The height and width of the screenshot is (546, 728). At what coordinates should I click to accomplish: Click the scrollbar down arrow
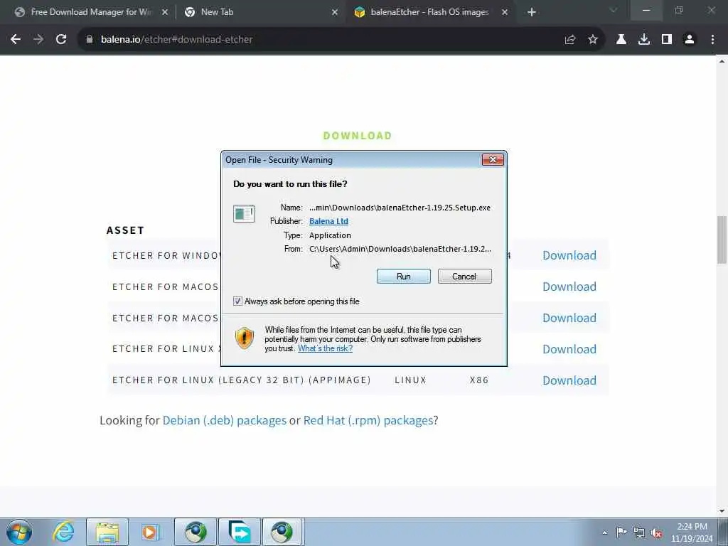tap(722, 510)
